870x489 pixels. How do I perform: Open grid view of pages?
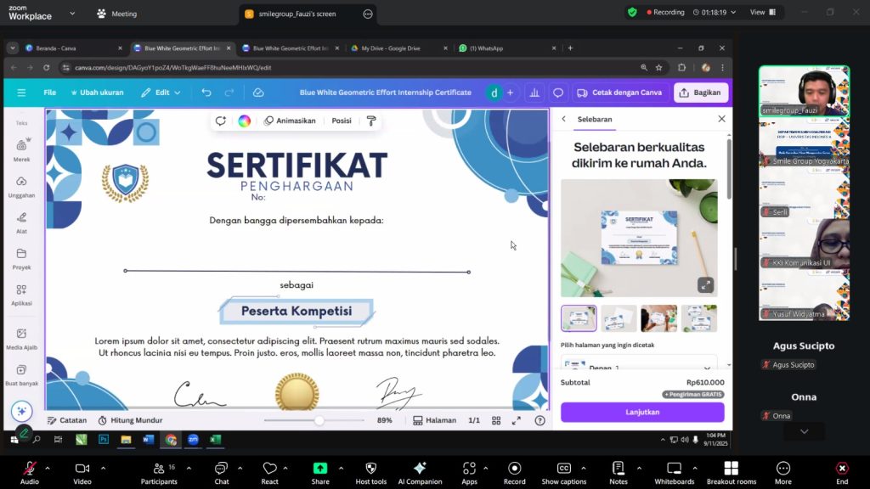[x=496, y=420]
